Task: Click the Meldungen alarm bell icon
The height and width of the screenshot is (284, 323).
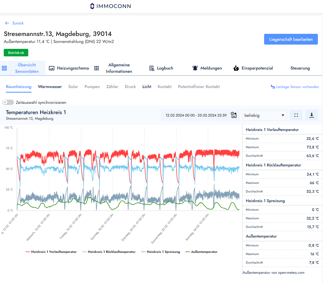Action: [x=195, y=68]
